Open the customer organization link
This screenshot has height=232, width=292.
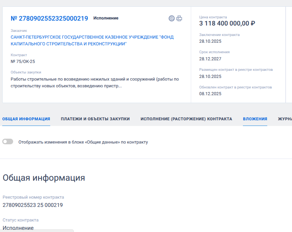[92, 40]
